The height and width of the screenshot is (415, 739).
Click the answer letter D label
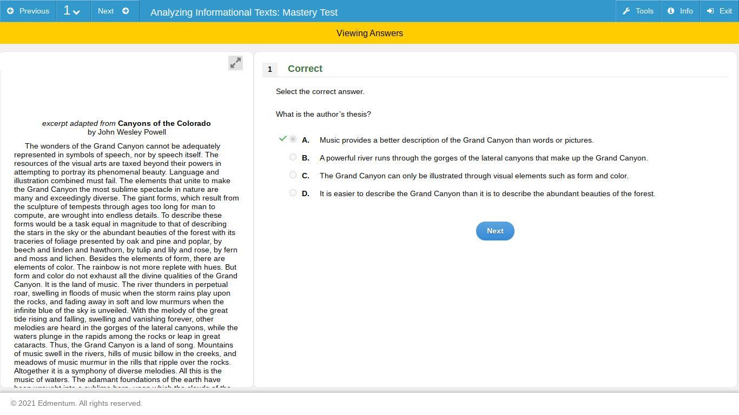pos(306,194)
